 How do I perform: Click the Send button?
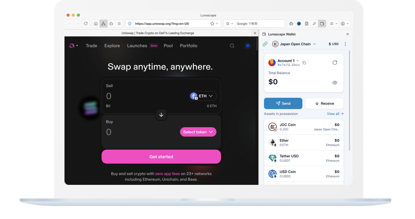(x=283, y=104)
